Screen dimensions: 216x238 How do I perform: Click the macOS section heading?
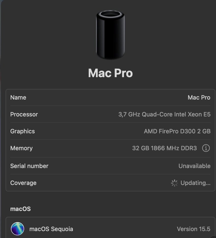20,209
